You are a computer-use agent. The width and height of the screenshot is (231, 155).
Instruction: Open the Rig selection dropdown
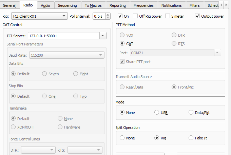(64, 16)
